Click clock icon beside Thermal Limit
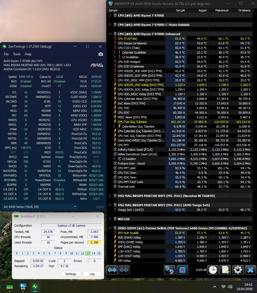This screenshot has height=293, width=257. tap(115, 187)
